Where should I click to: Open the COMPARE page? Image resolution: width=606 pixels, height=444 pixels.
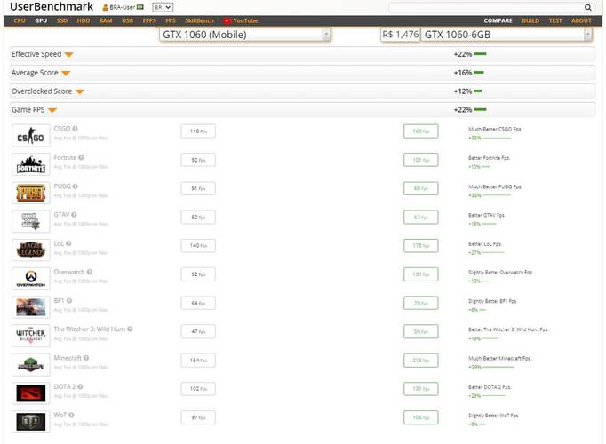tap(498, 20)
